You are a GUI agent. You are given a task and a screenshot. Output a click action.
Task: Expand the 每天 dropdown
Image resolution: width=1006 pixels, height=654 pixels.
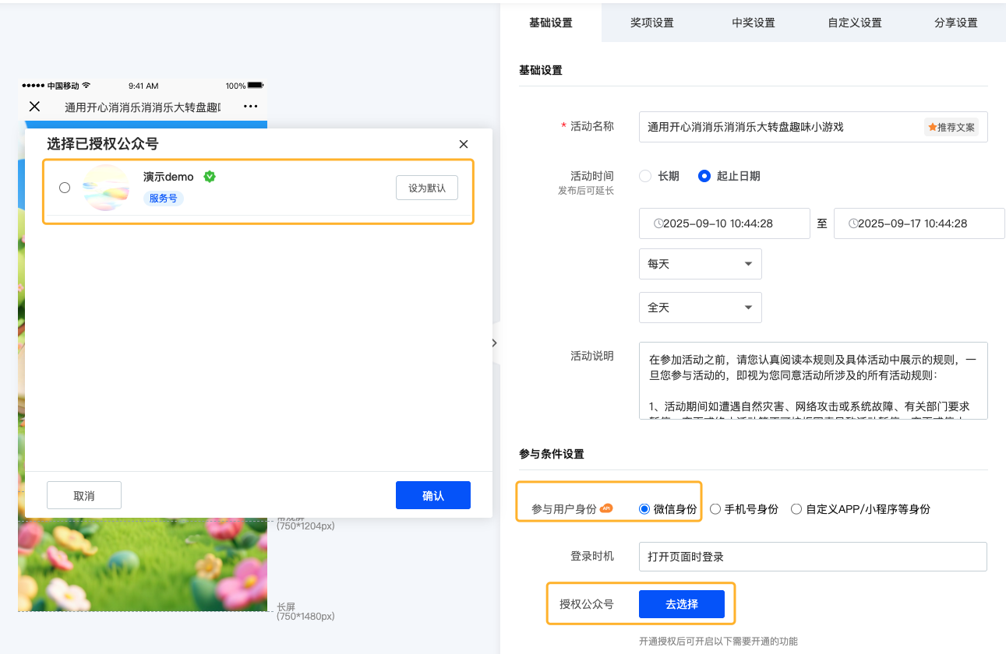click(x=700, y=264)
